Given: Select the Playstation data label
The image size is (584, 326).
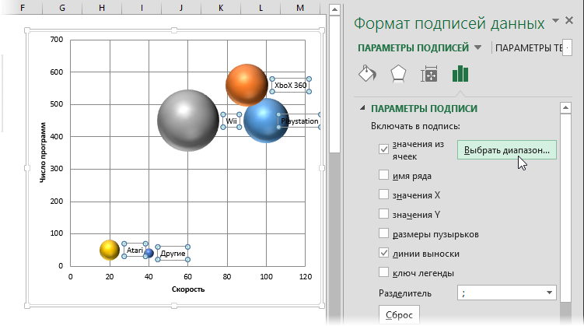Looking at the screenshot, I should [x=299, y=121].
